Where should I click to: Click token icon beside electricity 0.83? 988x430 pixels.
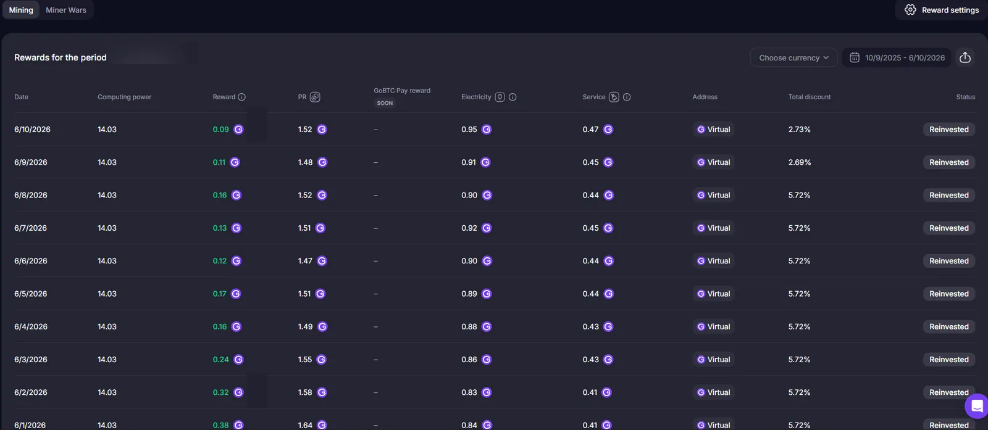tap(487, 392)
